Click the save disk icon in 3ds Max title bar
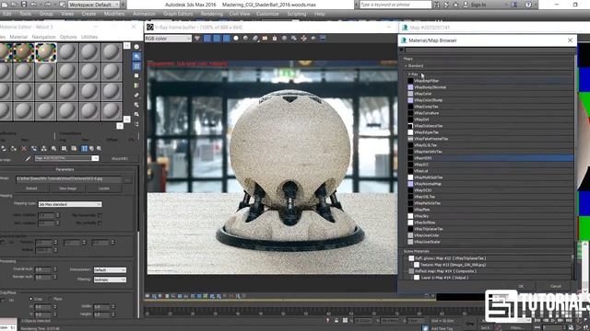 [x=24, y=5]
